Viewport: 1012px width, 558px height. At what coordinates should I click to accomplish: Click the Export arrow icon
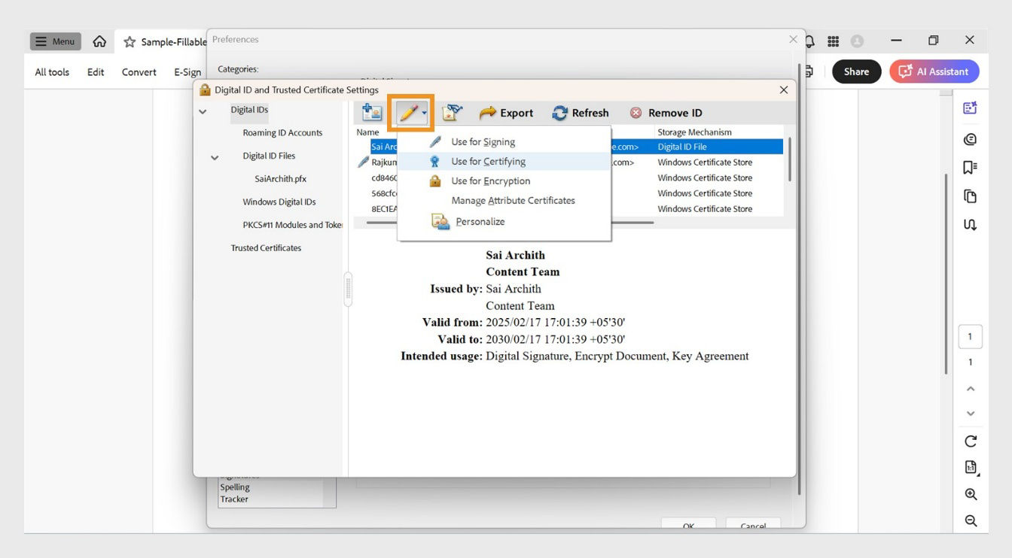pos(489,112)
